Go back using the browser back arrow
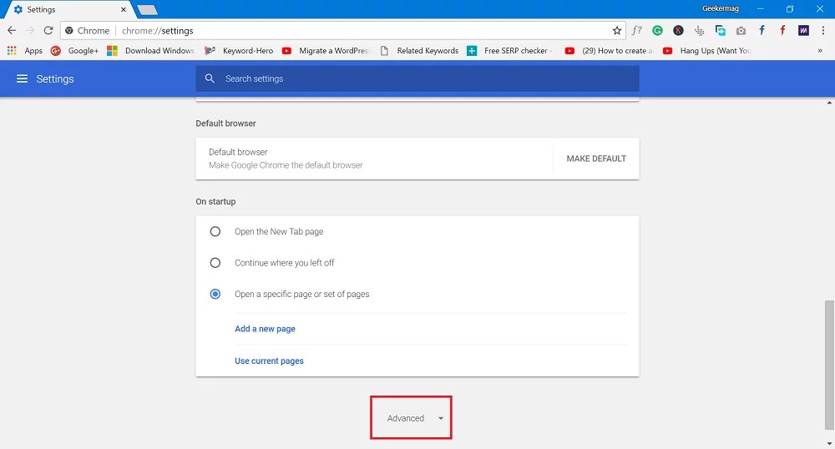 12,30
